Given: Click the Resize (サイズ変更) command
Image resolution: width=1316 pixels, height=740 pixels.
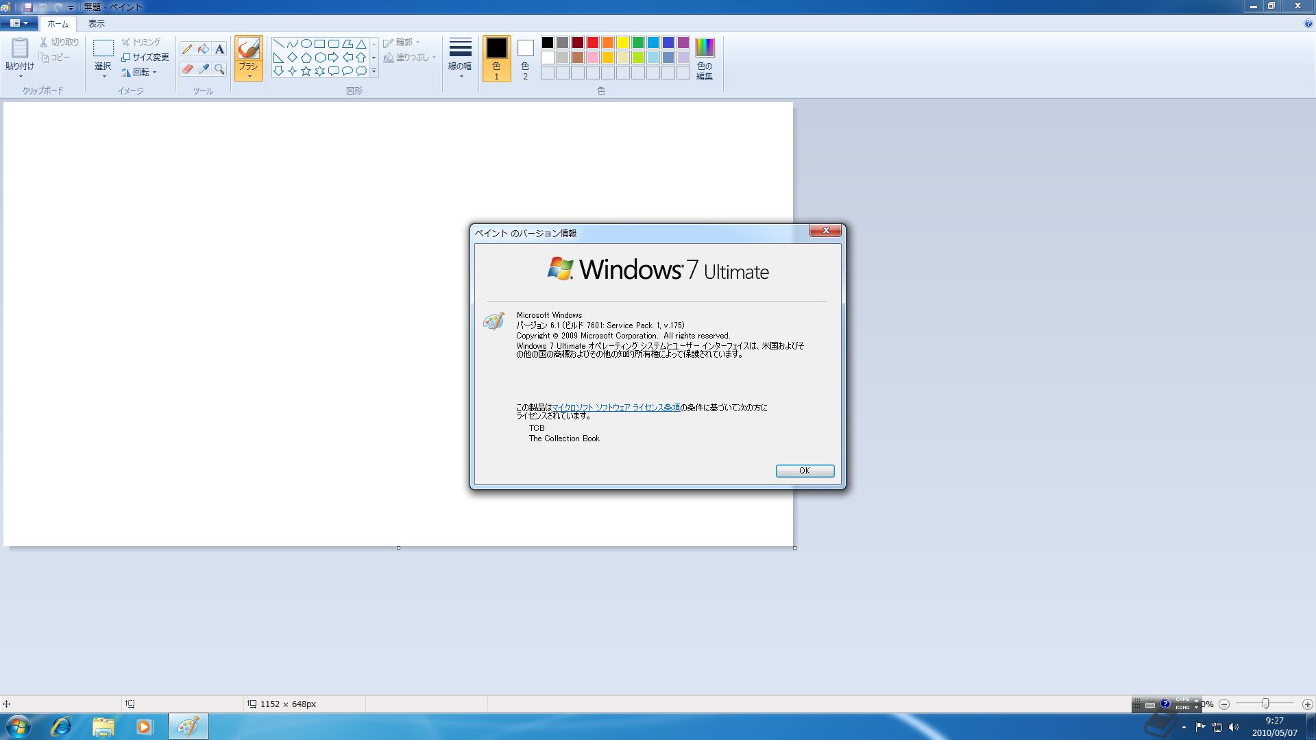Looking at the screenshot, I should point(145,58).
